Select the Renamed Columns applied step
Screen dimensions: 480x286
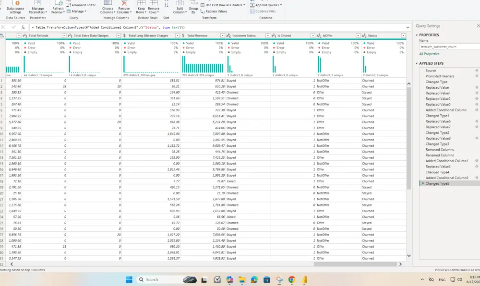(x=440, y=155)
